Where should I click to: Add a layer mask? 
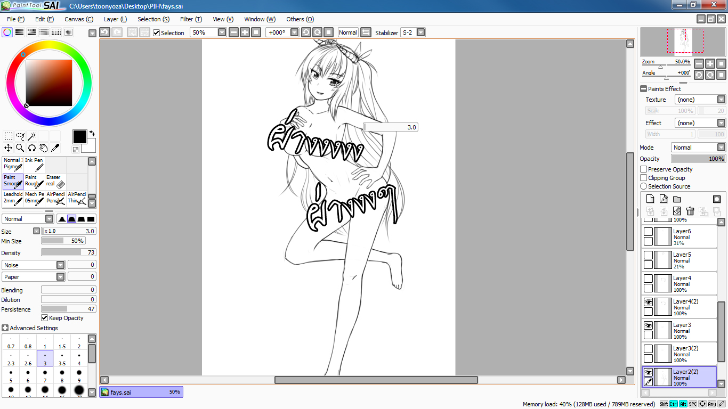pyautogui.click(x=717, y=199)
